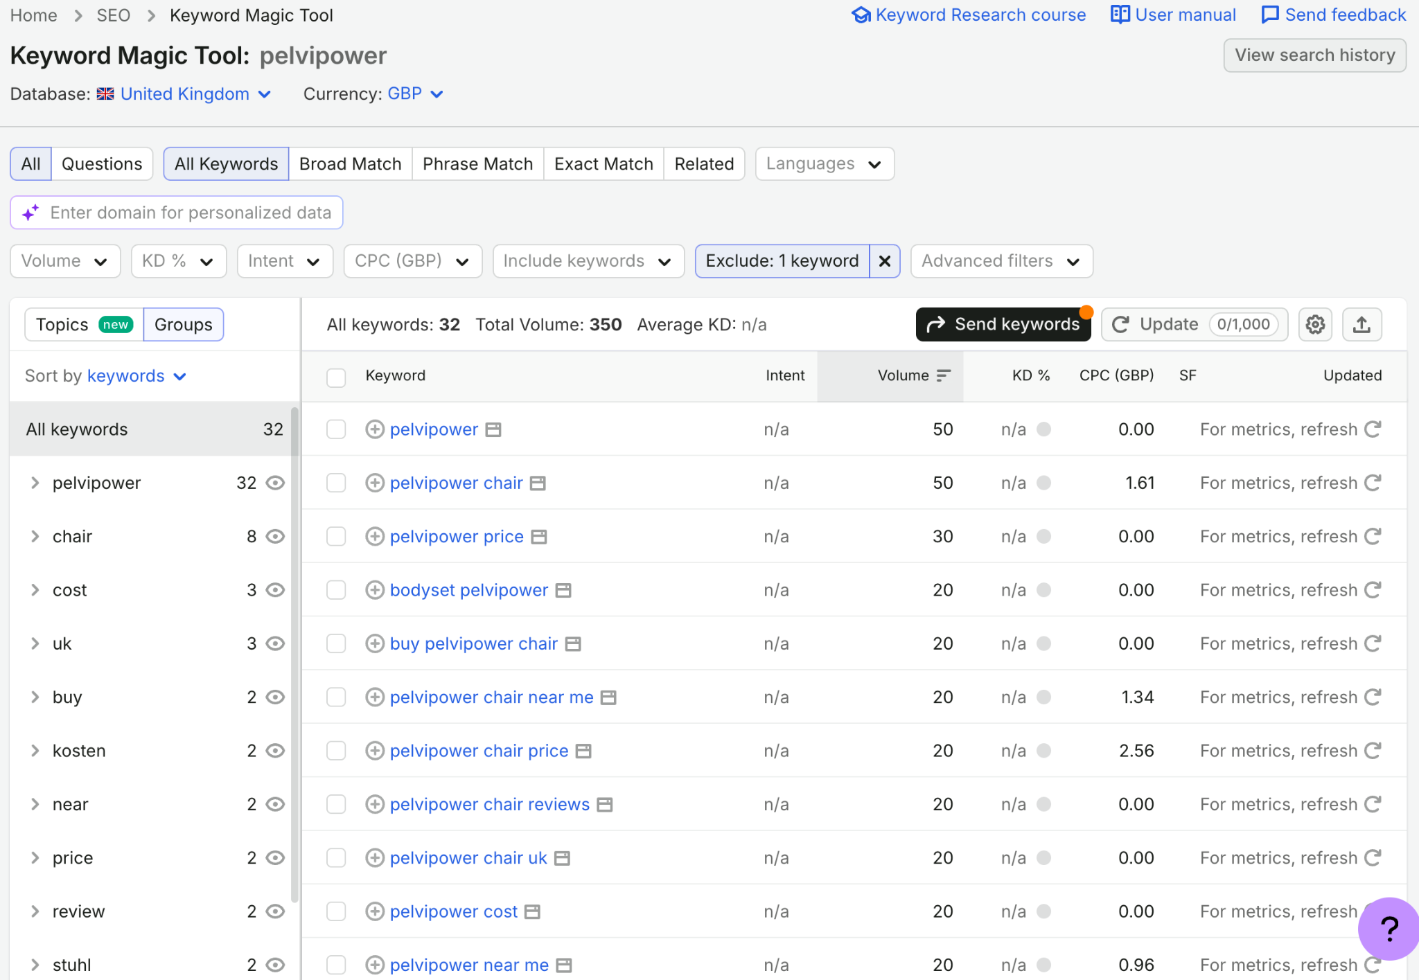The image size is (1419, 980).
Task: Hide the uk group with eye icon
Action: tap(276, 643)
